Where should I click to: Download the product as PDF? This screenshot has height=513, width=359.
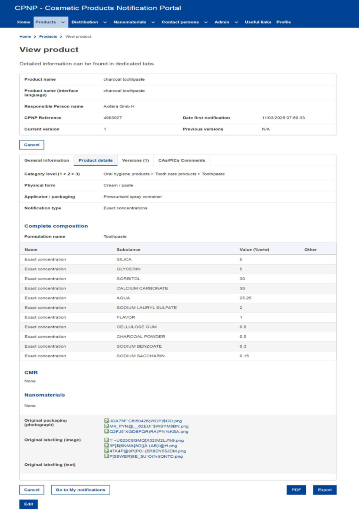coord(296,490)
